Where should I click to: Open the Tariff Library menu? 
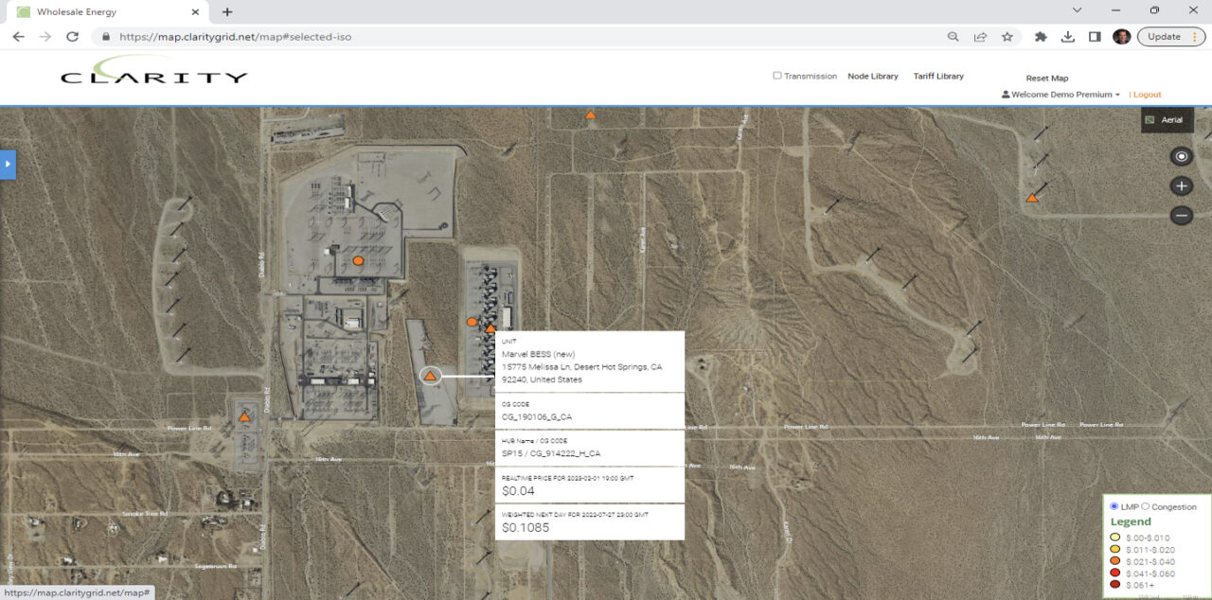point(937,76)
